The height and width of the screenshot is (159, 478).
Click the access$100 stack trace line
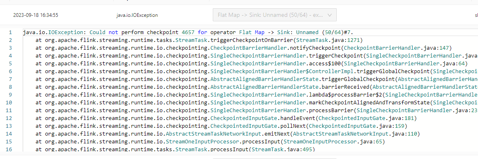coord(252,63)
